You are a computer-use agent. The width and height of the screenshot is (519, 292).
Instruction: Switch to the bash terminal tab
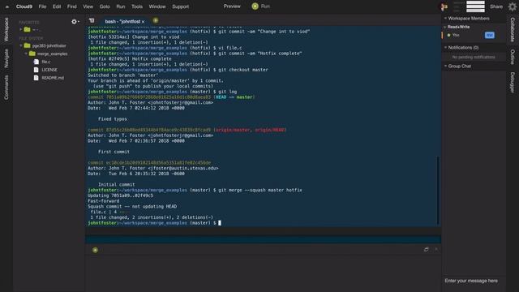pos(122,21)
